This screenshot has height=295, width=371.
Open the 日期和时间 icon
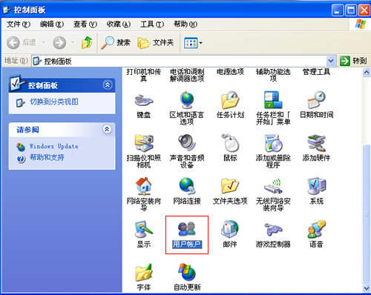click(x=316, y=99)
